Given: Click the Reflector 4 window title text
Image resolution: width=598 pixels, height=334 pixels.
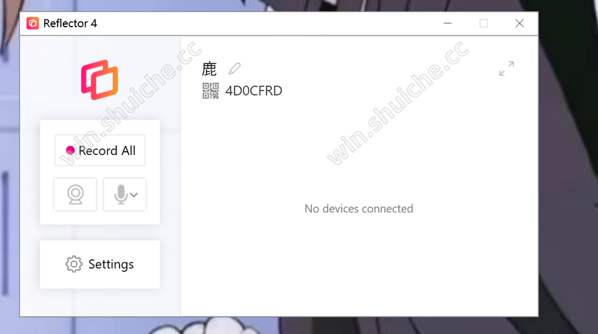Looking at the screenshot, I should pyautogui.click(x=70, y=23).
